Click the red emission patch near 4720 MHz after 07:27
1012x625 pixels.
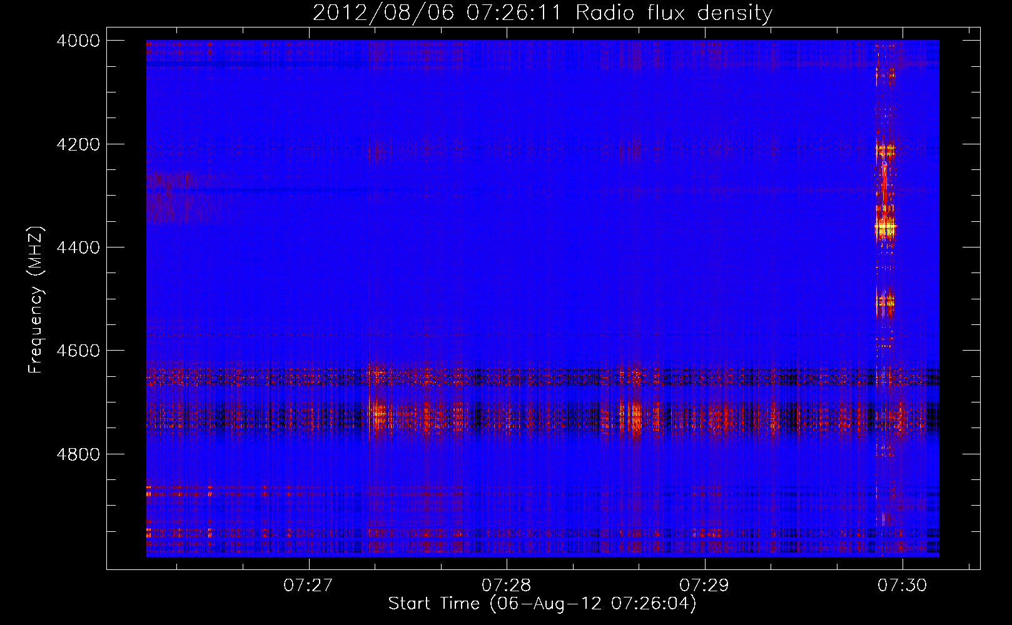[378, 414]
